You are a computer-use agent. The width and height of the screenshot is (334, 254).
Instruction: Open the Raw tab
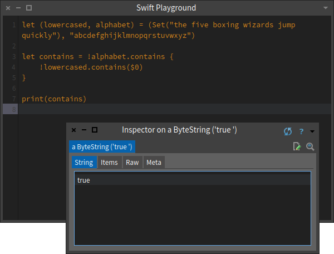[132, 163]
